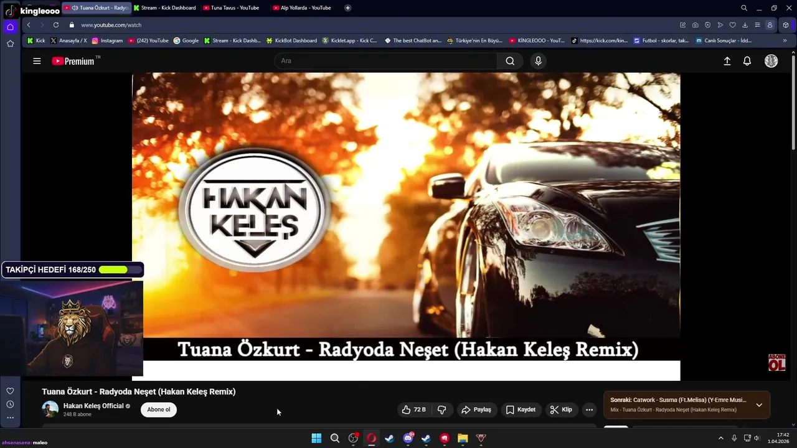This screenshot has width=797, height=448.
Task: Click the Opera snapshot camera icon
Action: click(x=695, y=25)
